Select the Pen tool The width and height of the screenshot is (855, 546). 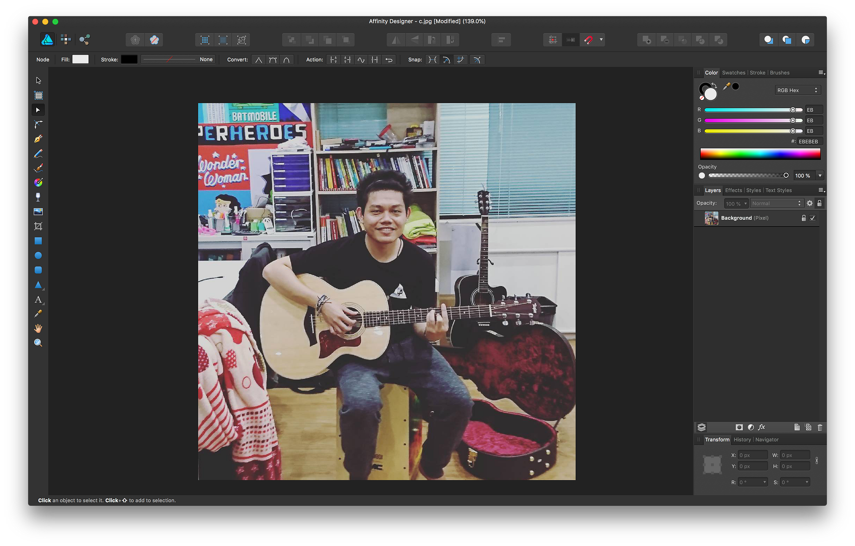click(38, 139)
